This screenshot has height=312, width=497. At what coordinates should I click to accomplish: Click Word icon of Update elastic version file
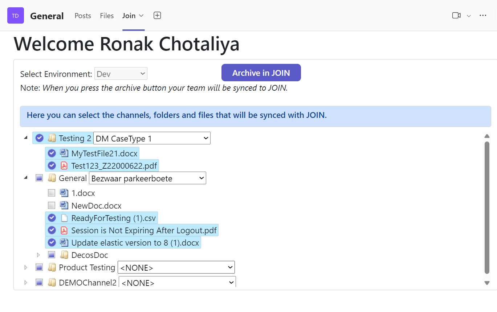coord(64,243)
